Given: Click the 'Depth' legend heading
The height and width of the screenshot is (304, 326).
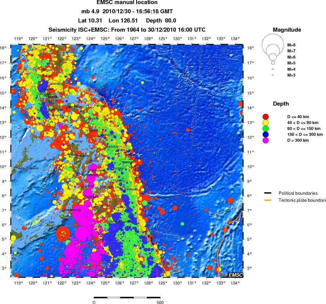Looking at the screenshot, I should 281,103.
